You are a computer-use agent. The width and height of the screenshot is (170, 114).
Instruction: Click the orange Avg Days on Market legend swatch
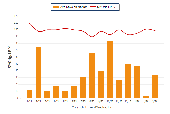[56, 7]
